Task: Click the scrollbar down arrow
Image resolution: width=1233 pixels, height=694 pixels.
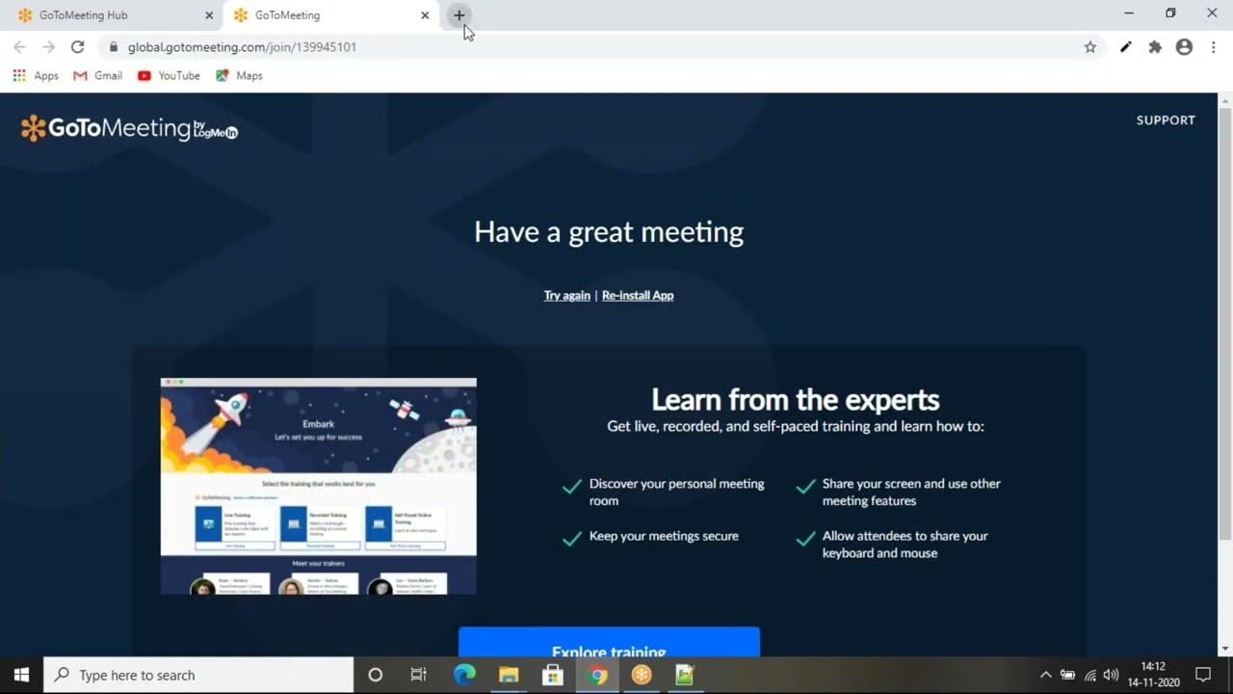Action: [x=1225, y=650]
